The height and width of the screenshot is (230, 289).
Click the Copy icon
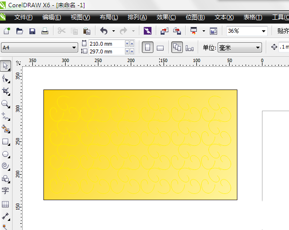(x=74, y=31)
